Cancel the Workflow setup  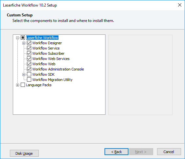169,151
